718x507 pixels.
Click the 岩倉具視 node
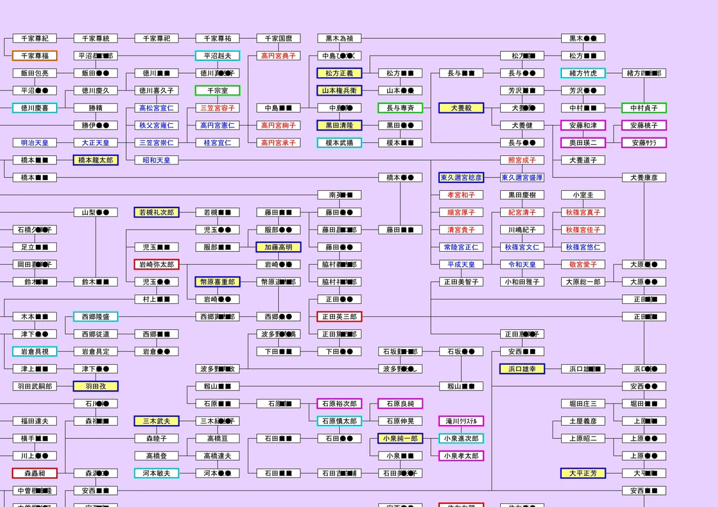click(x=35, y=352)
